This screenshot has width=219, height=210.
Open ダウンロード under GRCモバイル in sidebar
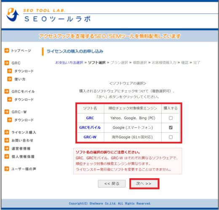tap(24, 100)
